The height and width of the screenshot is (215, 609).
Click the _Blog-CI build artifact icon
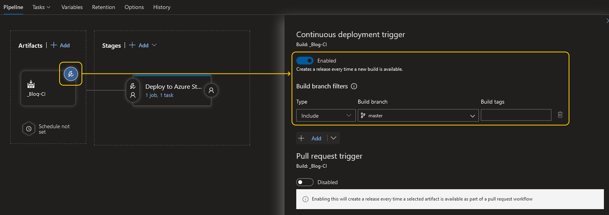(x=31, y=84)
